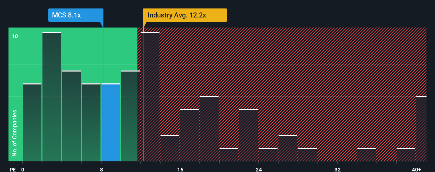The width and height of the screenshot is (435, 172).
Task: Click the tall bar right of industry average line
Action: [150, 97]
